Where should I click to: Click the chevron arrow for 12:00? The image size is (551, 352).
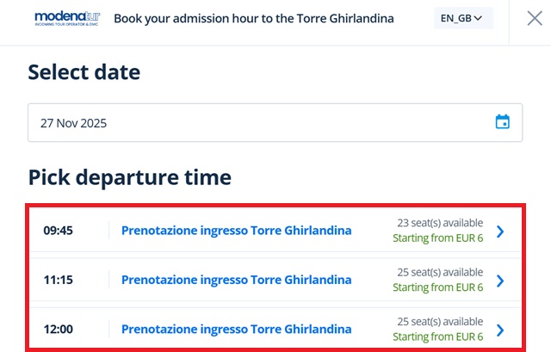(501, 330)
